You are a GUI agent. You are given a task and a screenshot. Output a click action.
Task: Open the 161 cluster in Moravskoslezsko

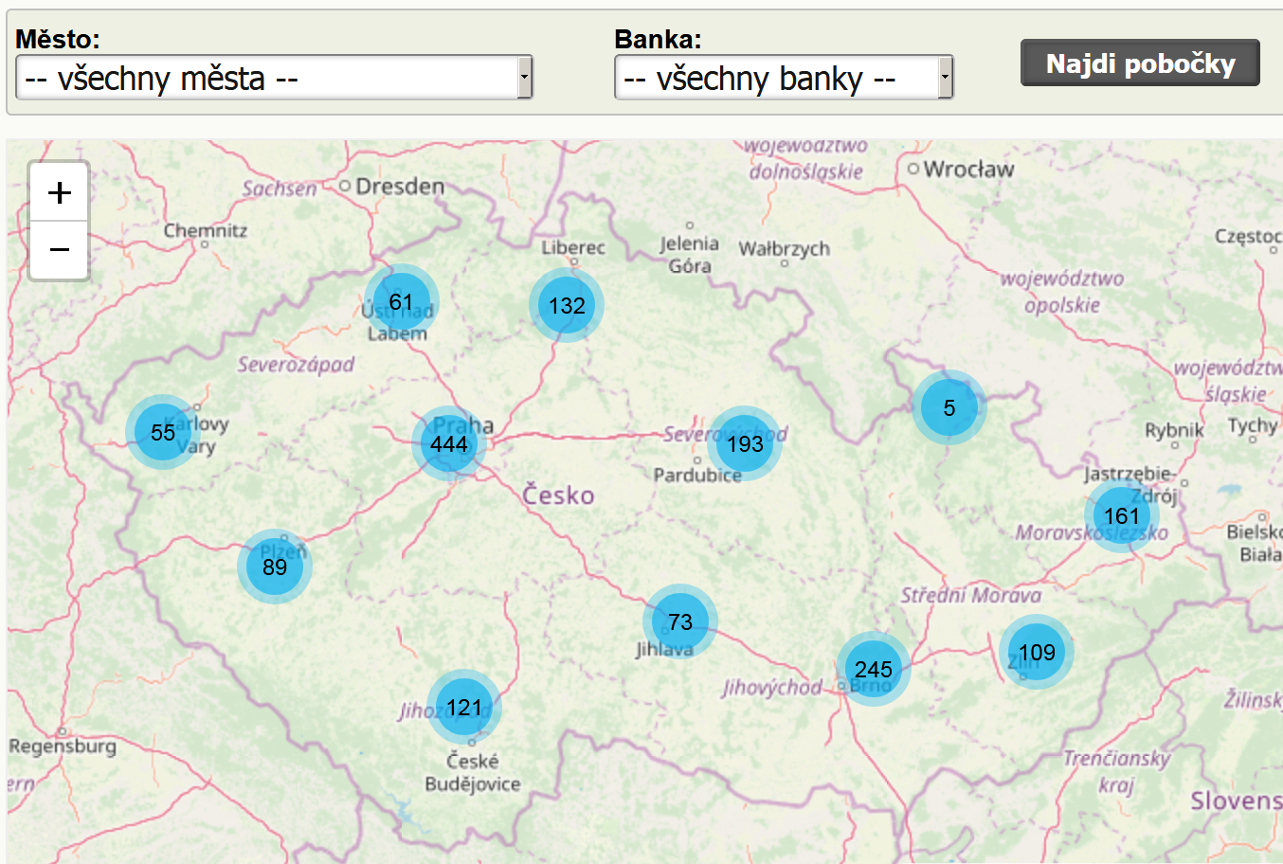click(x=1122, y=515)
